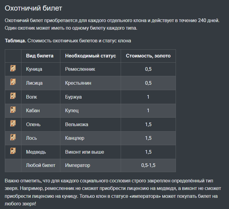Click the Канцлер status cell

[75, 138]
